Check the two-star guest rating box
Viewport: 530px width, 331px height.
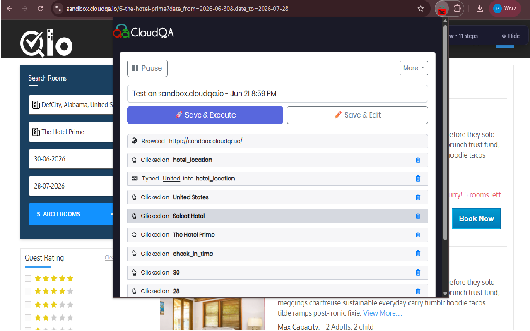tap(28, 318)
